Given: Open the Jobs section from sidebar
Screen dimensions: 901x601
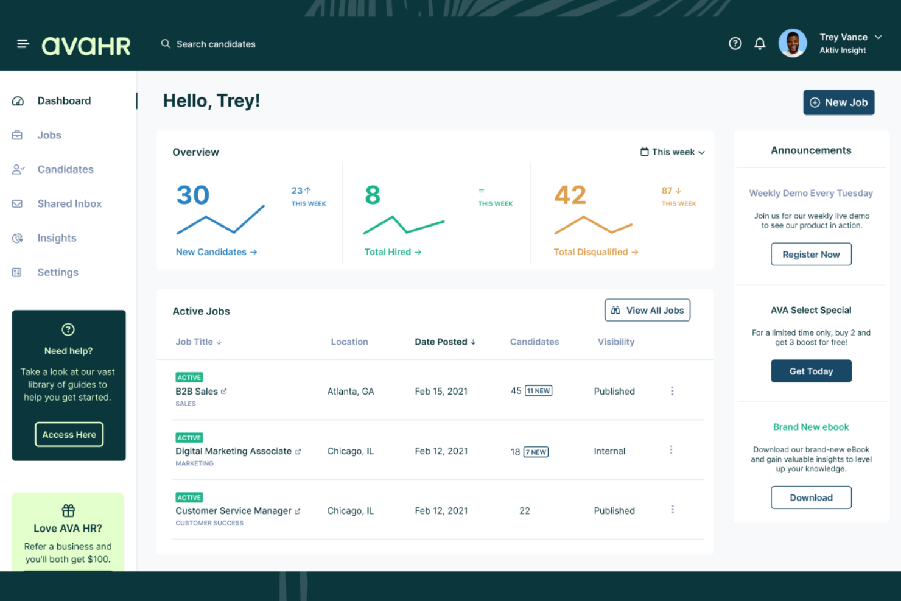Looking at the screenshot, I should [x=49, y=135].
